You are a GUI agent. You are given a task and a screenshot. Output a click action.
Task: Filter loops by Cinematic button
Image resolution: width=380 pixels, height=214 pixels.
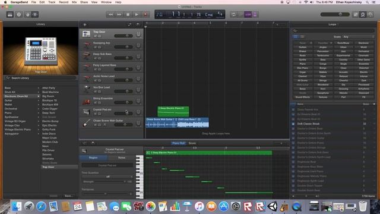click(363, 55)
